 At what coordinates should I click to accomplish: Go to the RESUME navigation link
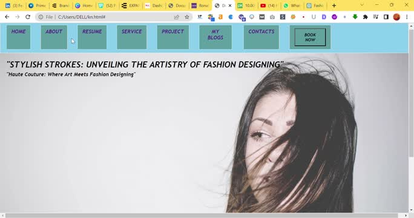coord(92,31)
